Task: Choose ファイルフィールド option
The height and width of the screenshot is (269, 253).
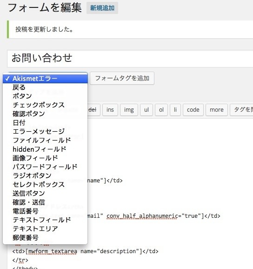Action: pyautogui.click(x=45, y=141)
